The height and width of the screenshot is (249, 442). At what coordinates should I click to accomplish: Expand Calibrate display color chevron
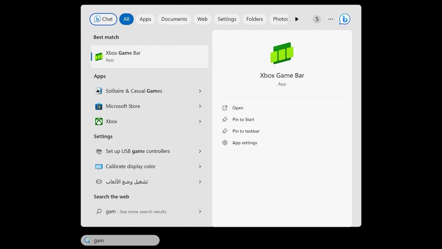(200, 166)
